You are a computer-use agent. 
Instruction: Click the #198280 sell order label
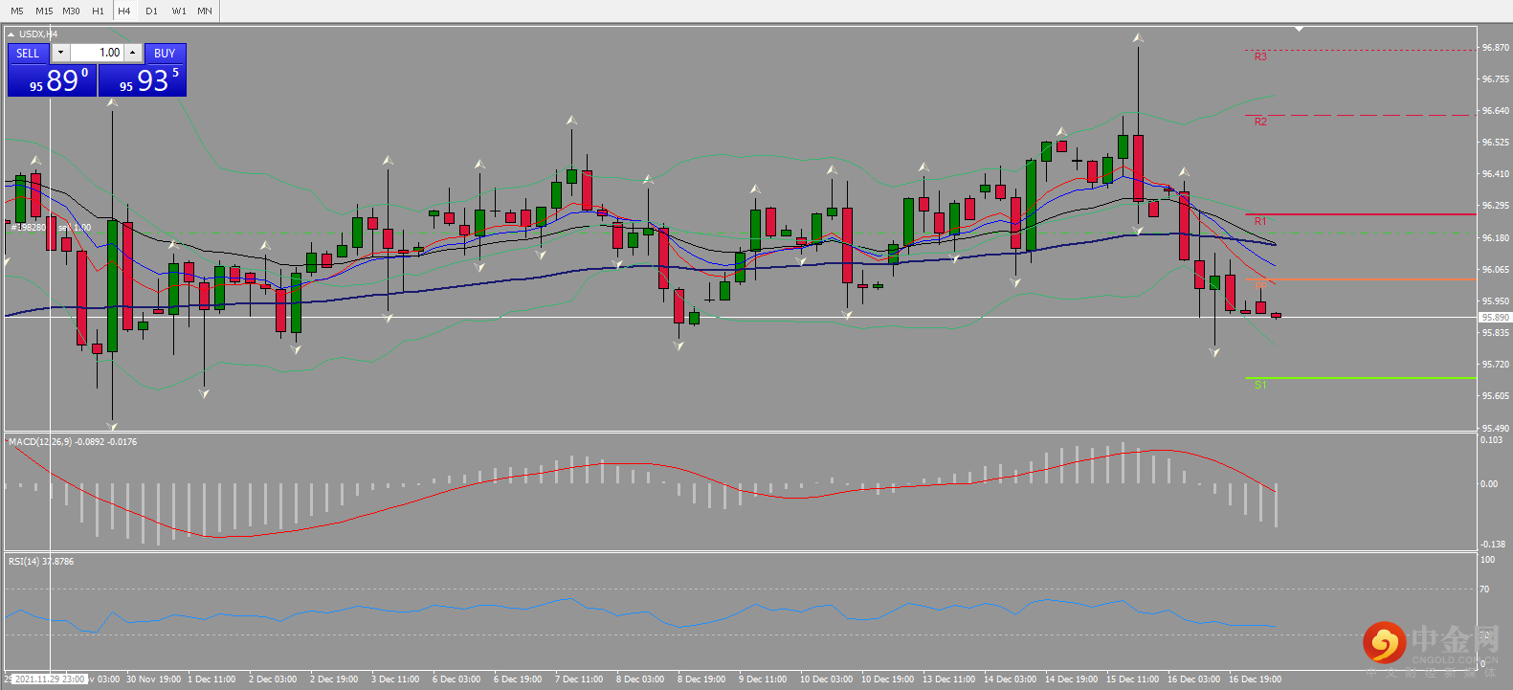point(29,228)
